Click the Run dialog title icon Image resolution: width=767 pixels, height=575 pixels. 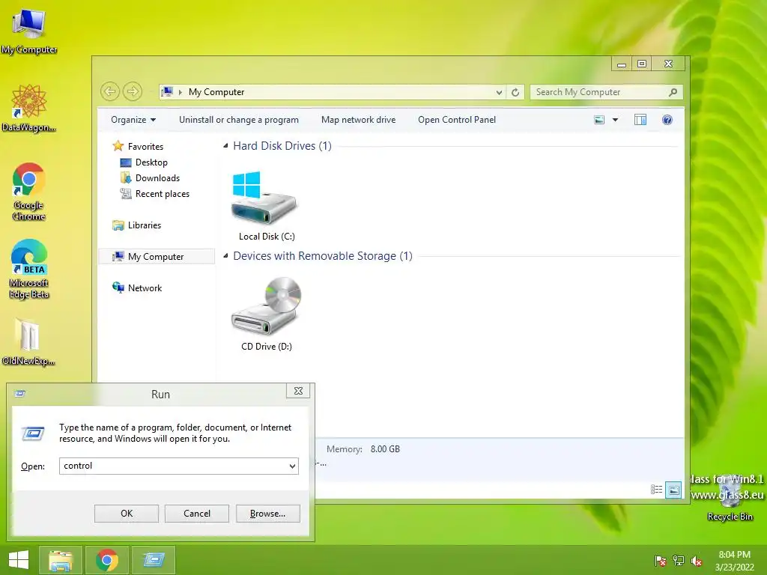pos(20,394)
